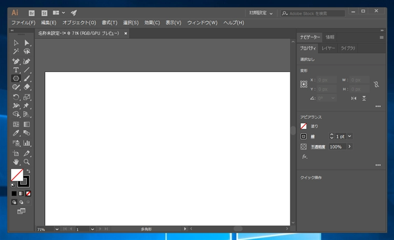Set paint mode to Gradient

21,193
